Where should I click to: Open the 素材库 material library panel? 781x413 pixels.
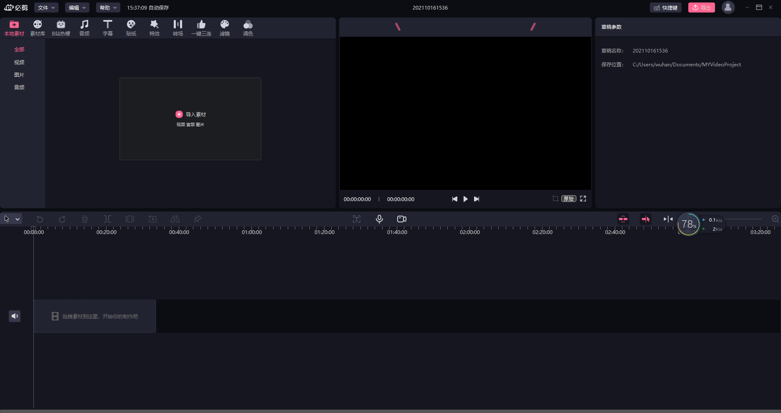[x=38, y=28]
